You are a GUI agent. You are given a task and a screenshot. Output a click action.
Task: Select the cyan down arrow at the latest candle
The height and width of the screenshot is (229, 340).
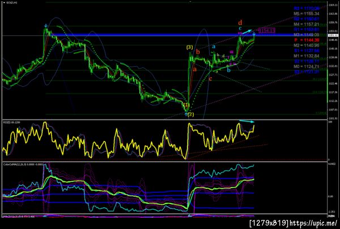pyautogui.click(x=254, y=34)
